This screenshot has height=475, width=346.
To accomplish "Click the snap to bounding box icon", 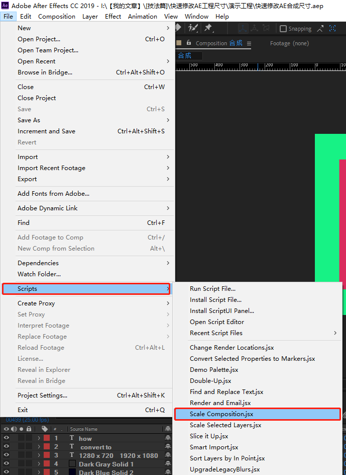I will (x=332, y=29).
